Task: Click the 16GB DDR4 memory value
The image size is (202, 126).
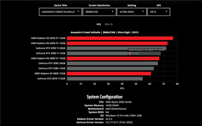Action: (112, 105)
